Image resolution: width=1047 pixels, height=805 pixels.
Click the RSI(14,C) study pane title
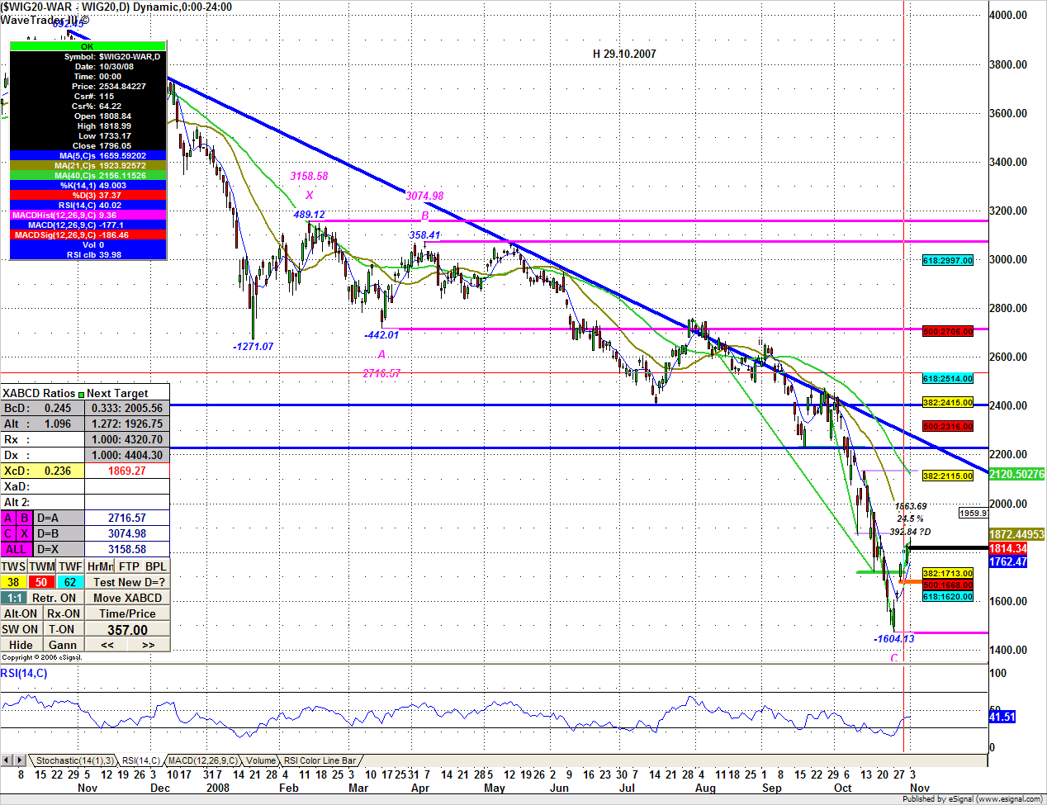(24, 673)
